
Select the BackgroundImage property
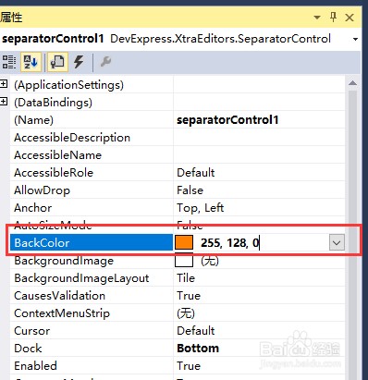64,261
